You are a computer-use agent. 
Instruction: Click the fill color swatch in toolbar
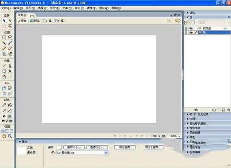10,116
